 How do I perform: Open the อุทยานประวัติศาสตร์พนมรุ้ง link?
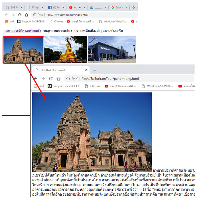point(22,31)
